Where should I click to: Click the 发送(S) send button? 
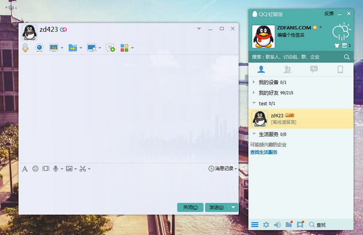coord(217,207)
